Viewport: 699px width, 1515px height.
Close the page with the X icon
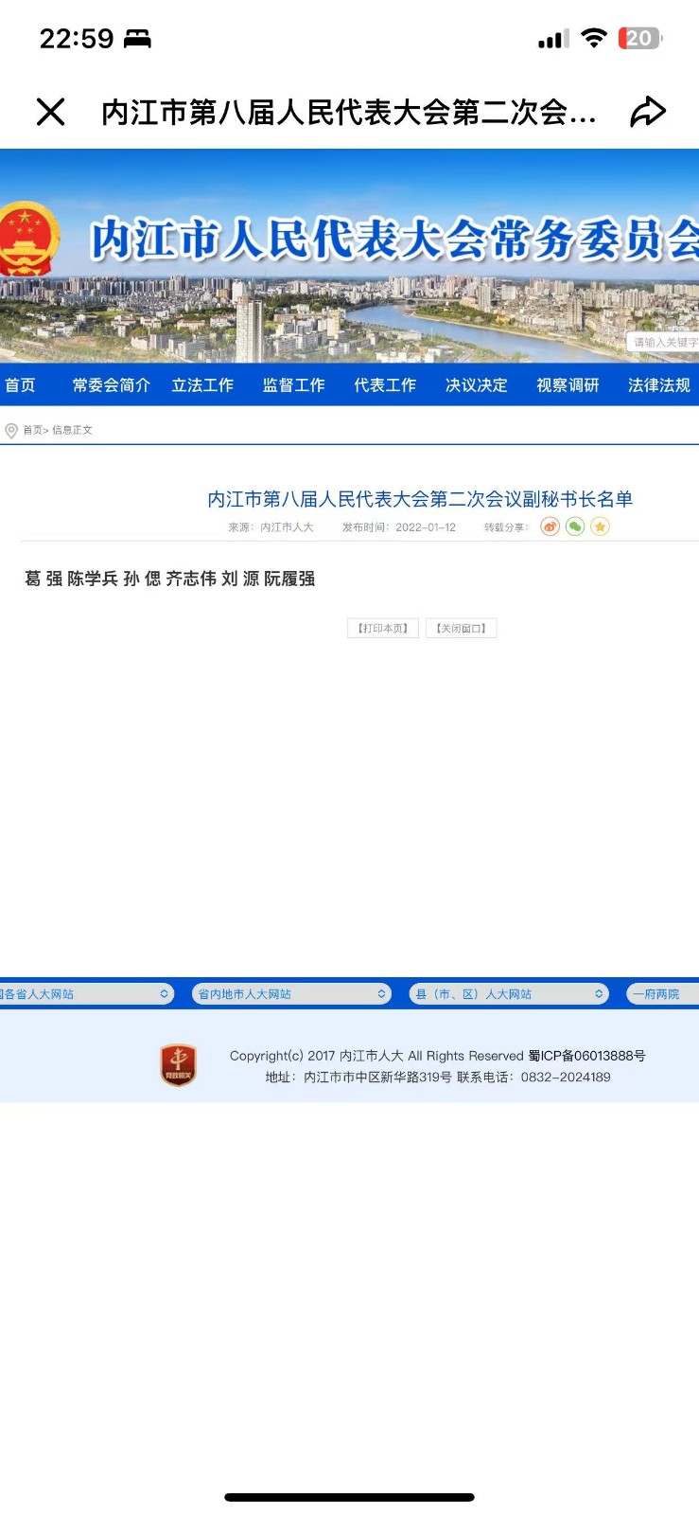[x=50, y=112]
